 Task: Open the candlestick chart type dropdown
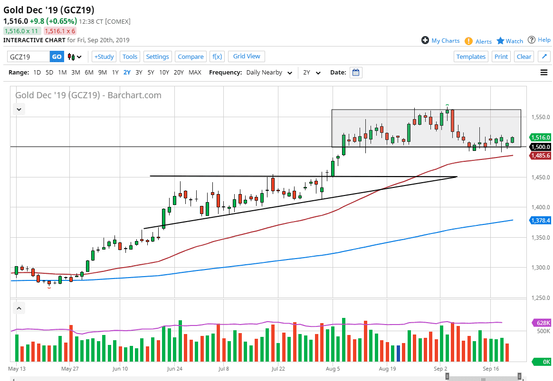(x=75, y=56)
